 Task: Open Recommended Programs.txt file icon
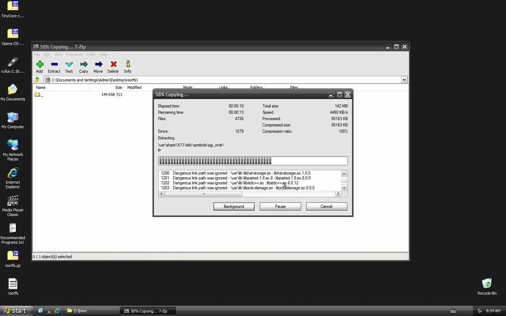coord(13,233)
